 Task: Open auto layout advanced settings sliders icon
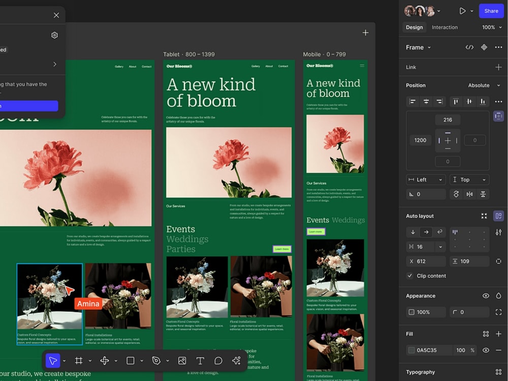(499, 232)
